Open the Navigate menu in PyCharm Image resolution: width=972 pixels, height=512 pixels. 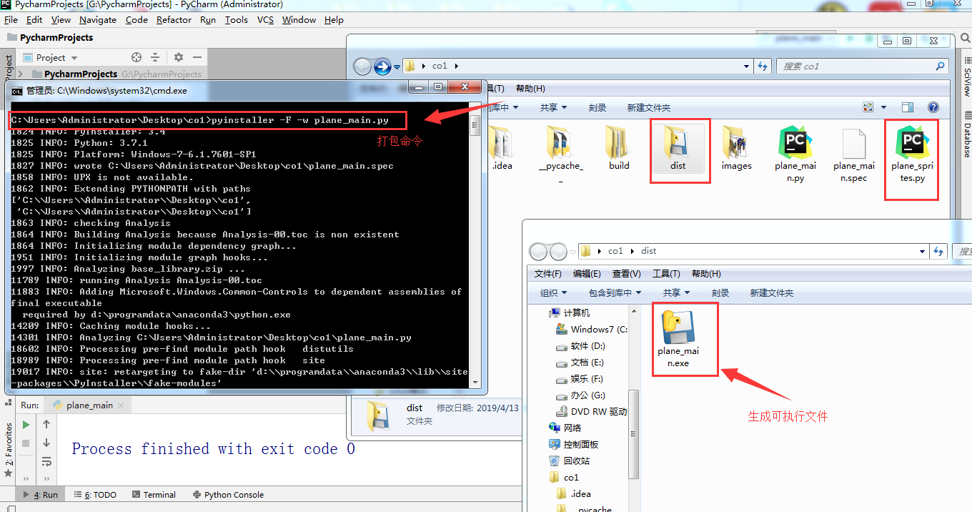[x=98, y=20]
